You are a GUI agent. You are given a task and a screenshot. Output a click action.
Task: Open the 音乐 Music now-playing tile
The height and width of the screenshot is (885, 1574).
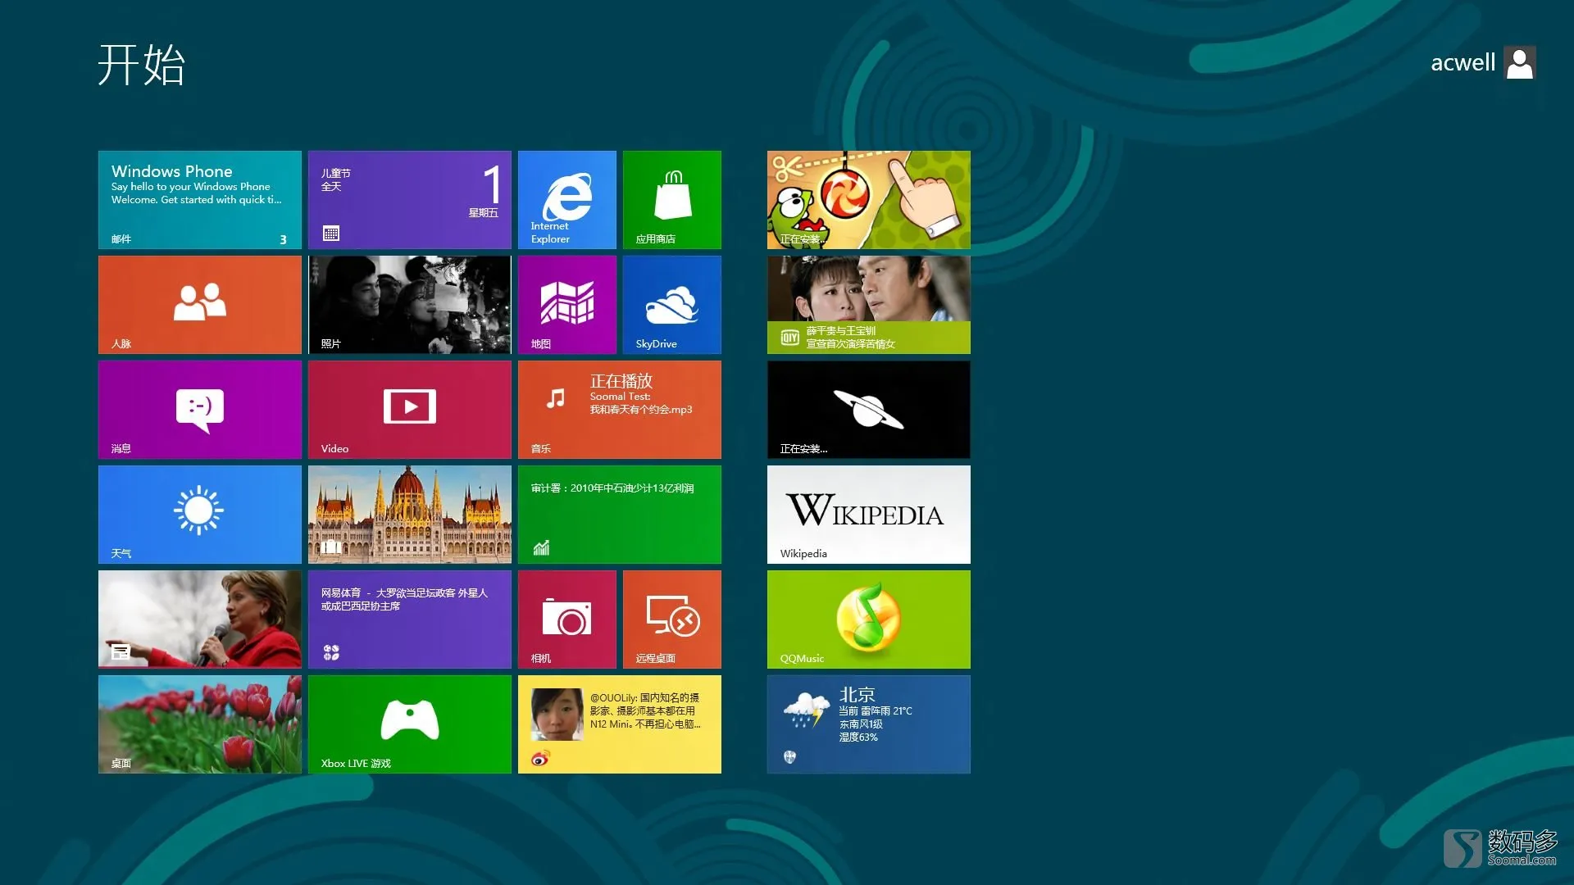(x=620, y=410)
